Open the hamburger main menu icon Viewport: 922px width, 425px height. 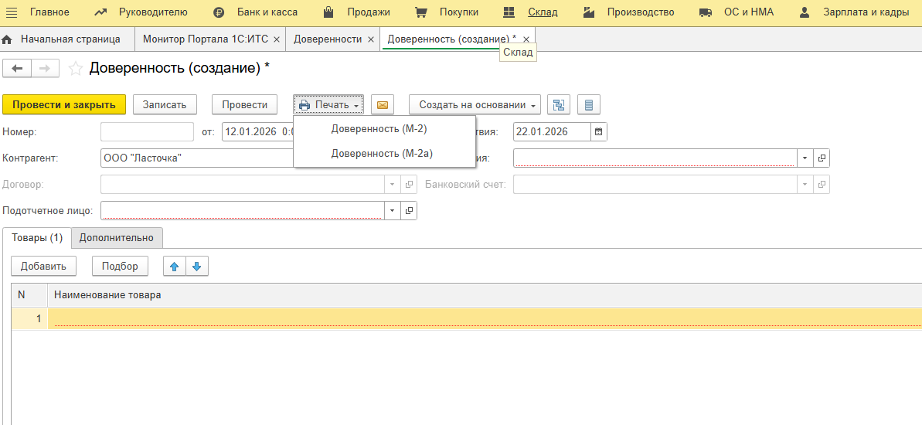point(12,12)
